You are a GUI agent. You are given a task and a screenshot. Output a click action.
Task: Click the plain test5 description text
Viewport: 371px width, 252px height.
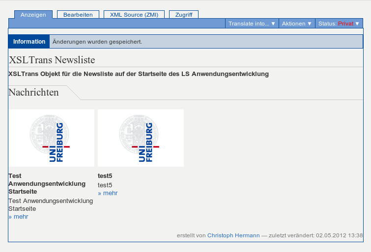(x=105, y=185)
